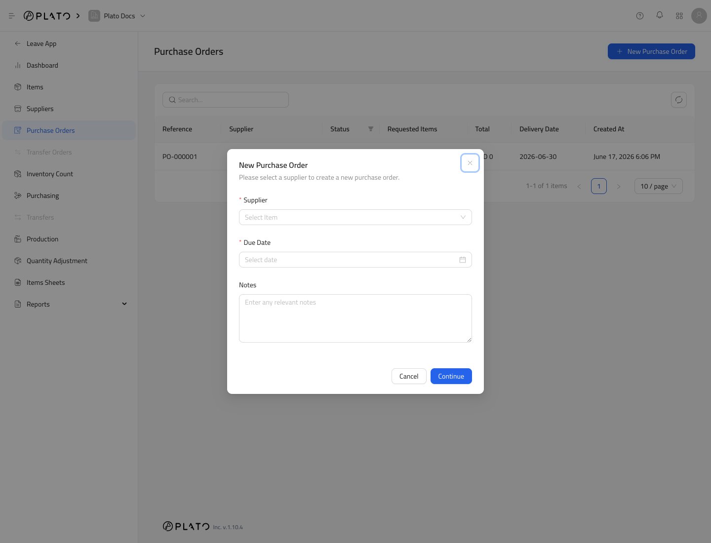Go to page 1 in pagination
The height and width of the screenshot is (543, 711).
point(599,186)
